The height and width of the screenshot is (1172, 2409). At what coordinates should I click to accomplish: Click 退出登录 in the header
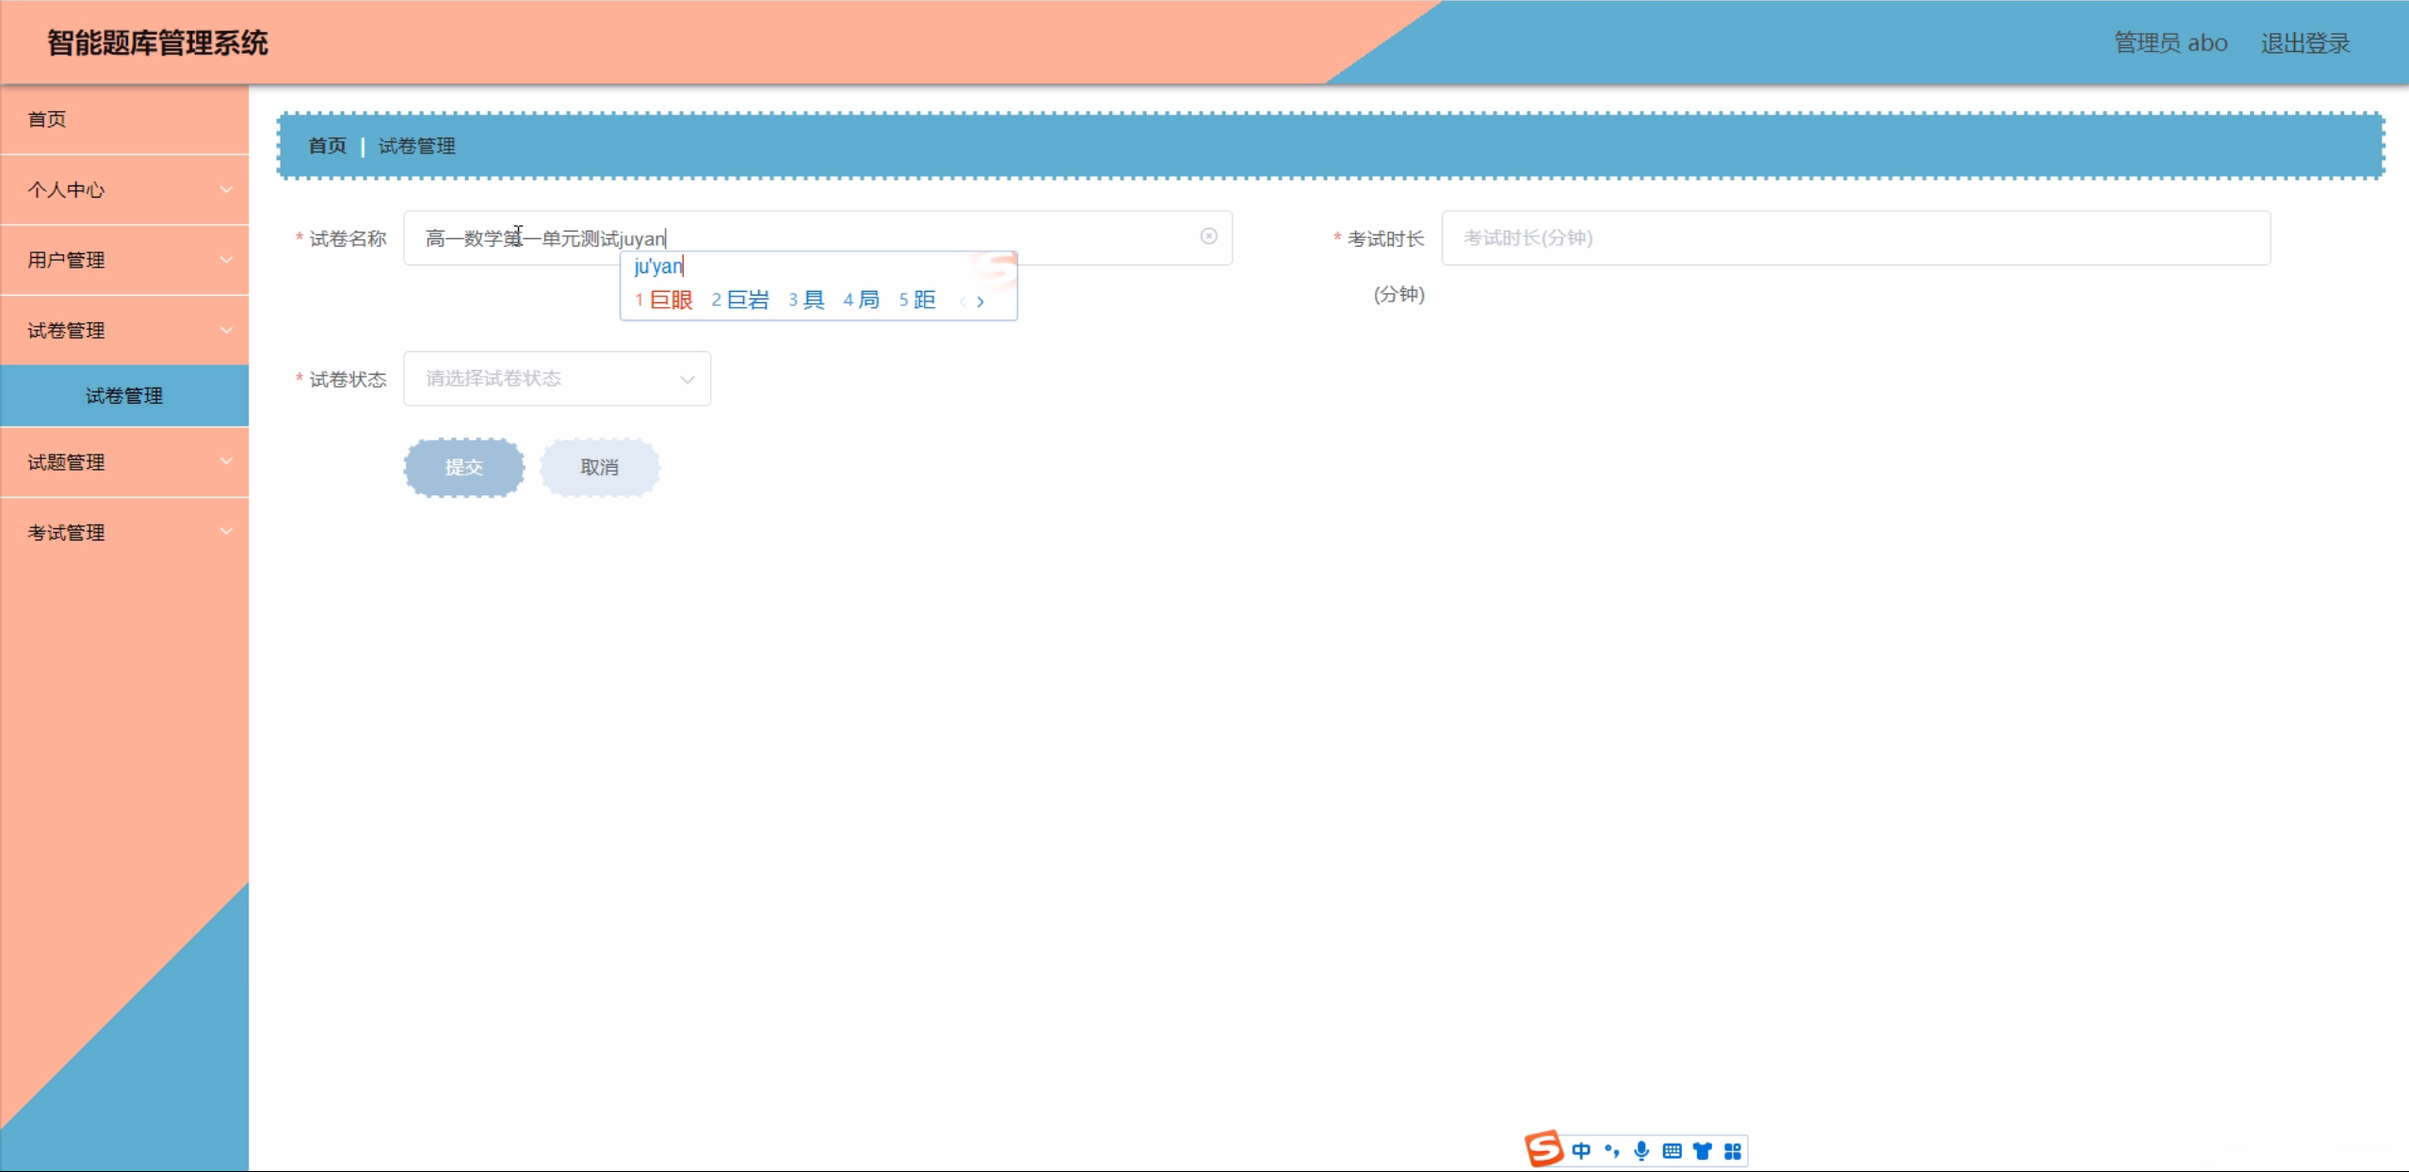pyautogui.click(x=2304, y=43)
